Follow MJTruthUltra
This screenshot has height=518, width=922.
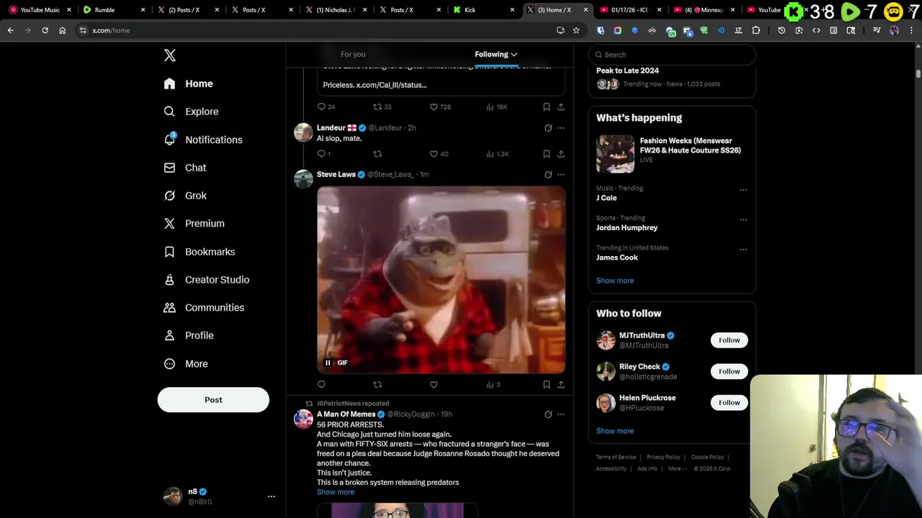(x=729, y=340)
